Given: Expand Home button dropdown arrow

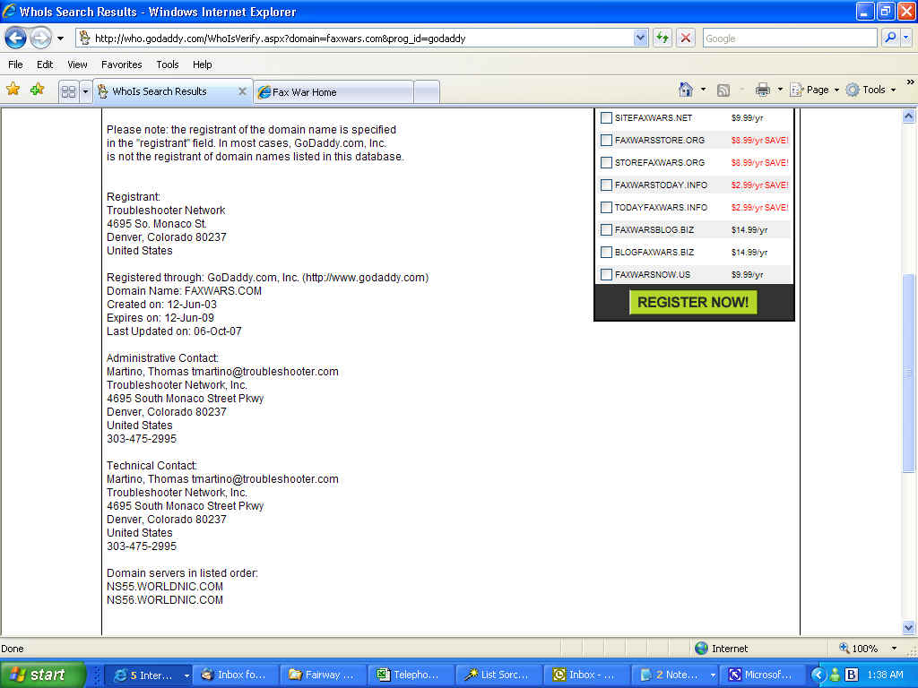Looking at the screenshot, I should 703,90.
